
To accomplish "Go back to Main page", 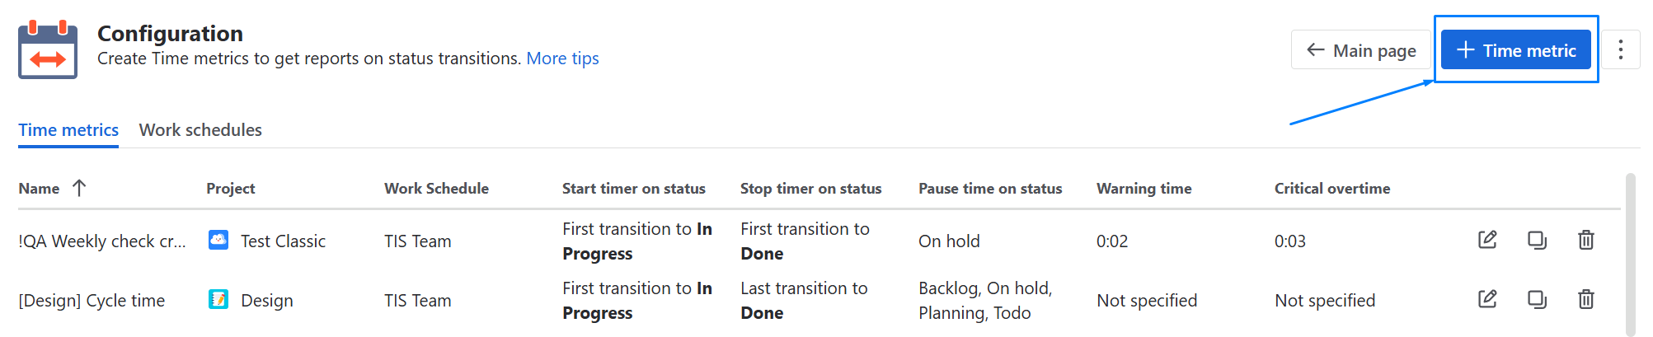I will 1361,50.
